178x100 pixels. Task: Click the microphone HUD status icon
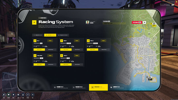4,95
